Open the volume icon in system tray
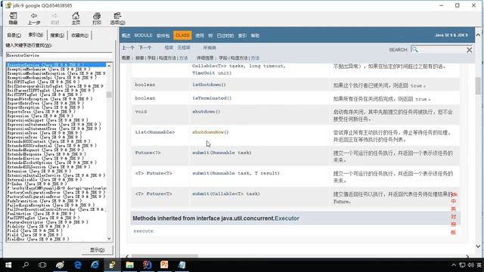Image resolution: width=484 pixels, height=272 pixels. 470,265
